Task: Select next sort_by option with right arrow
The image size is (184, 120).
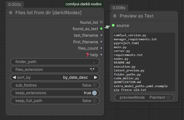Action: [96, 77]
